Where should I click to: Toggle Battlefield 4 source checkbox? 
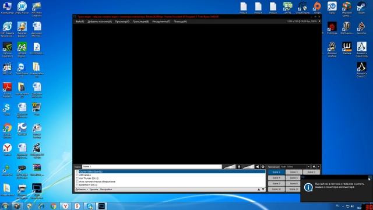[x=77, y=185]
